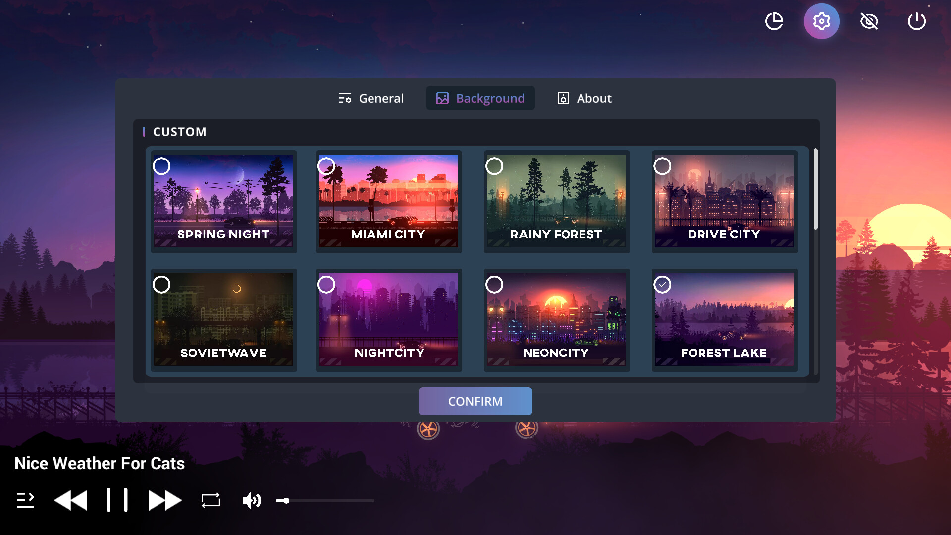The image size is (951, 535).
Task: Click the Confirm button
Action: point(475,401)
